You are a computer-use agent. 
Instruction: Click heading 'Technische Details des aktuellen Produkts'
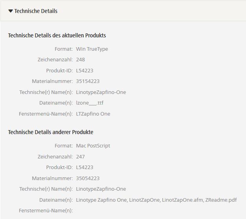pyautogui.click(x=57, y=35)
